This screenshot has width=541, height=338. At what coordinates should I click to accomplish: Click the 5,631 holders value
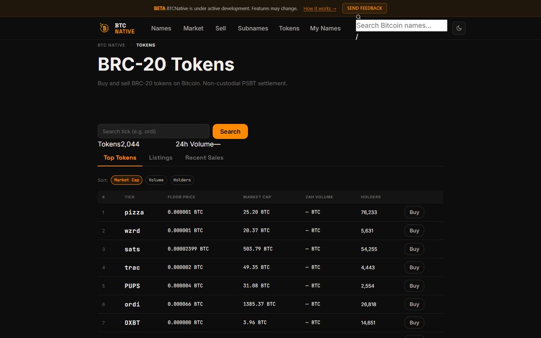(367, 231)
